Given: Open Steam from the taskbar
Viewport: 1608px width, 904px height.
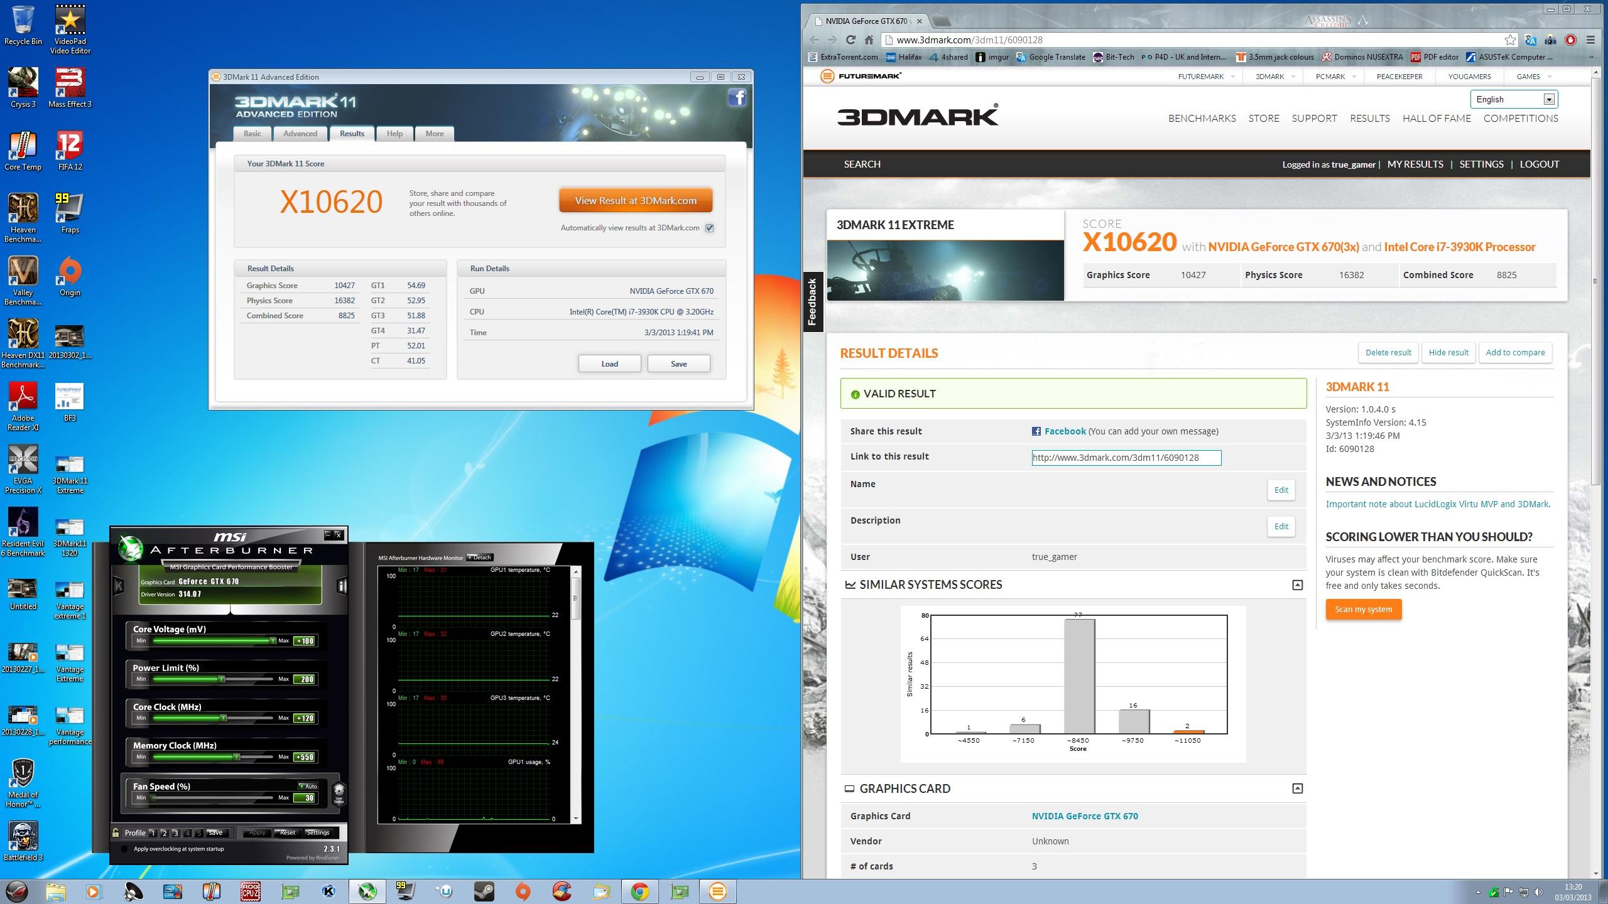Looking at the screenshot, I should pos(484,891).
